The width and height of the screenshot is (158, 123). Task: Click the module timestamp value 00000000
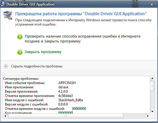tap(79, 109)
